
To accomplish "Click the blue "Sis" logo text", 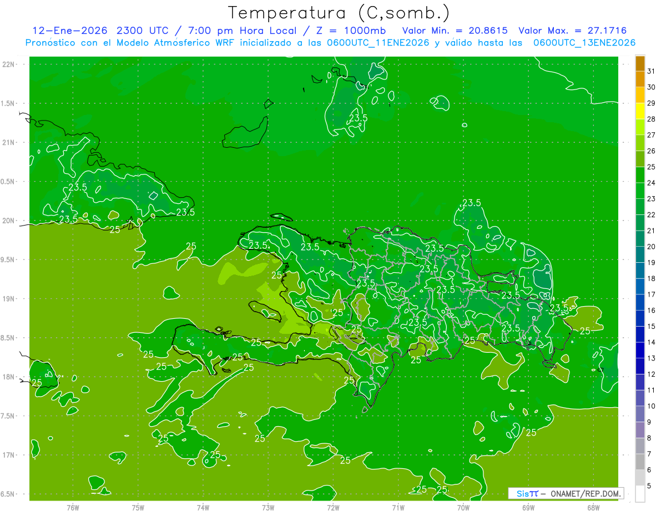I will [522, 493].
